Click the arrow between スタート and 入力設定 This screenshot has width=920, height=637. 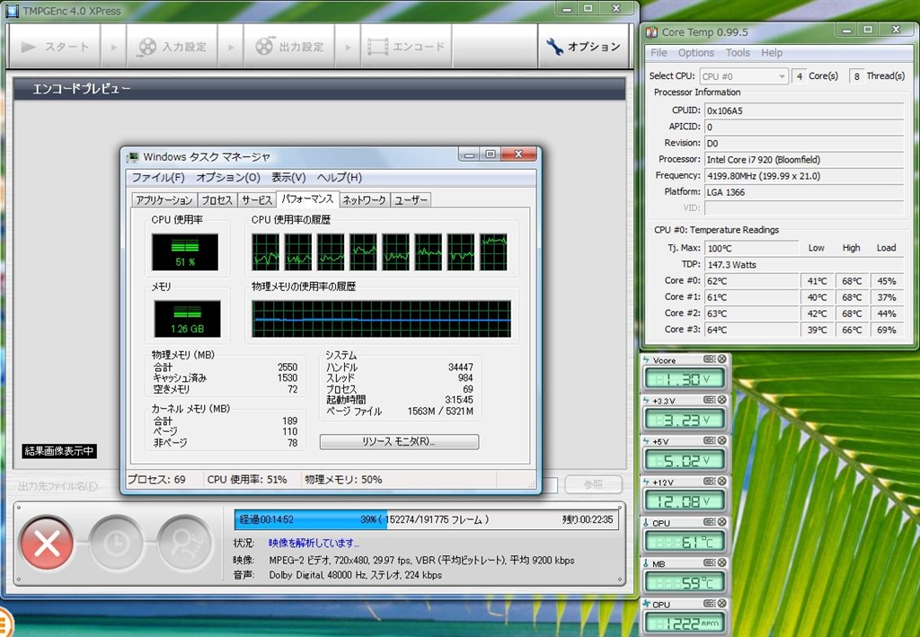tap(114, 47)
